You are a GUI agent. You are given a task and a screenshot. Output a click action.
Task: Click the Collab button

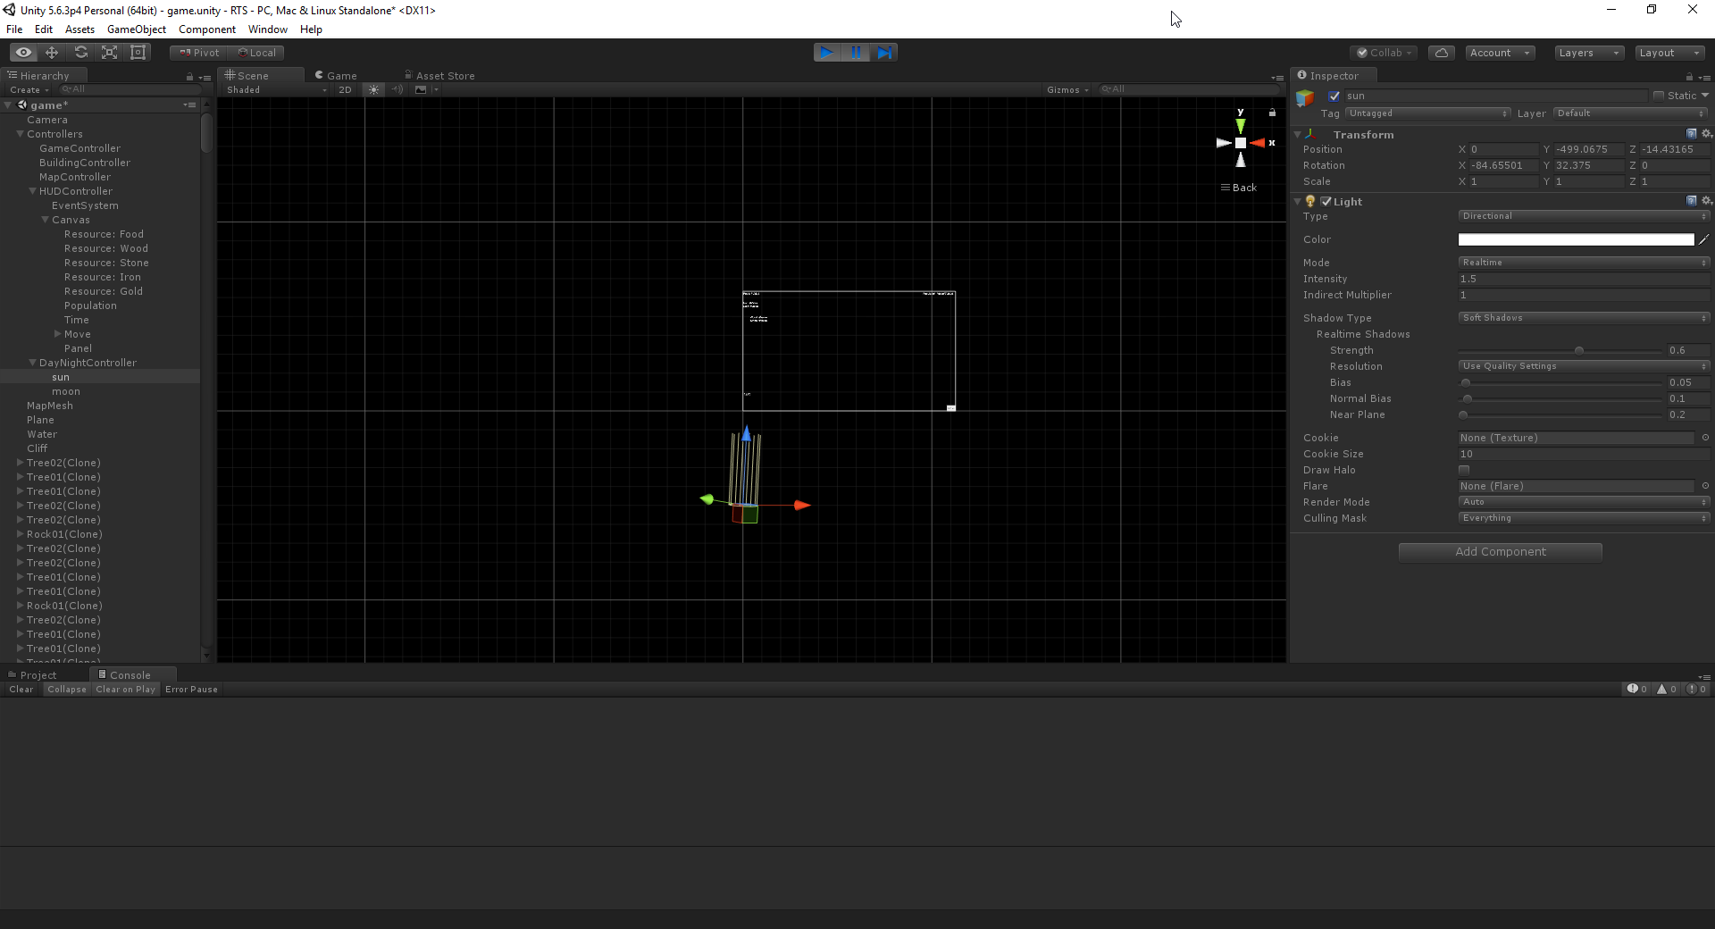(1385, 53)
